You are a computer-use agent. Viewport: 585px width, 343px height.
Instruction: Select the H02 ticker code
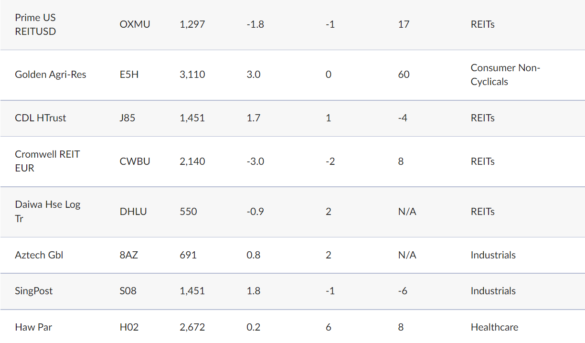pyautogui.click(x=129, y=327)
